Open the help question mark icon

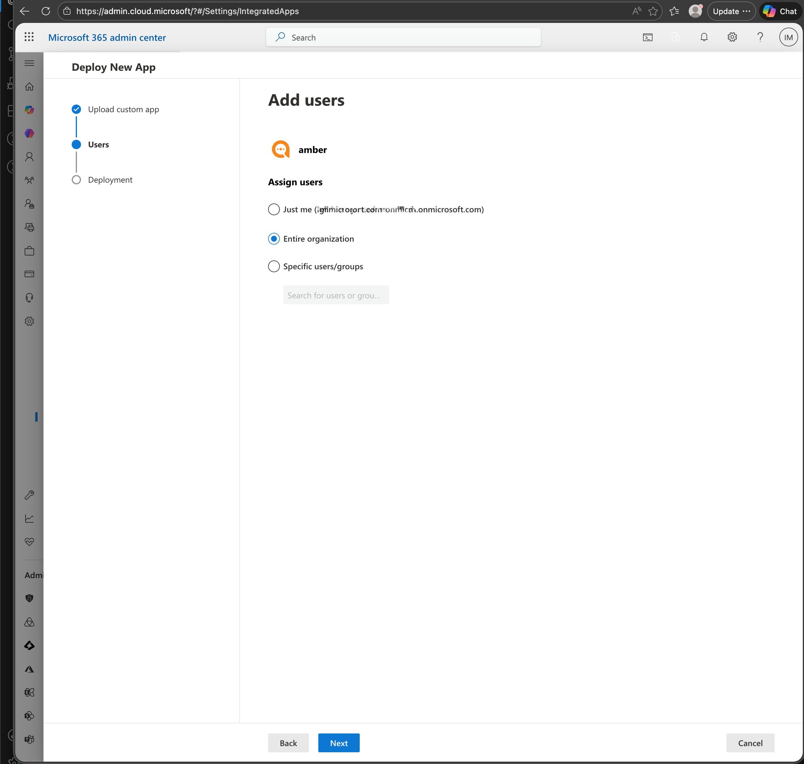(760, 38)
